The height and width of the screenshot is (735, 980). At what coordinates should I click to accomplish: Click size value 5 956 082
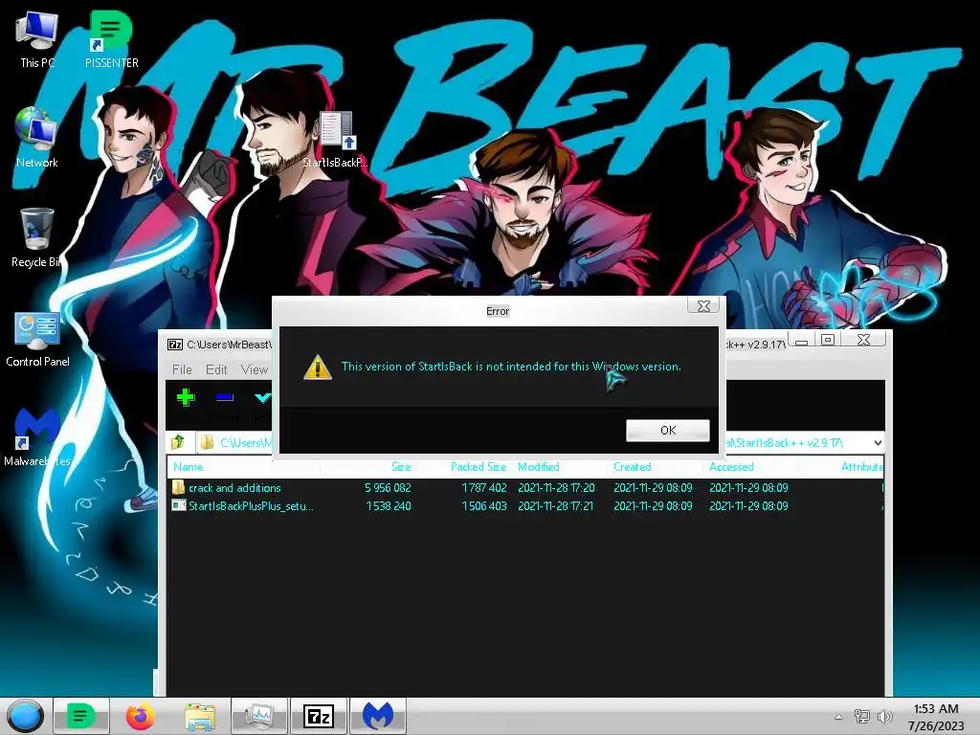[x=388, y=487]
